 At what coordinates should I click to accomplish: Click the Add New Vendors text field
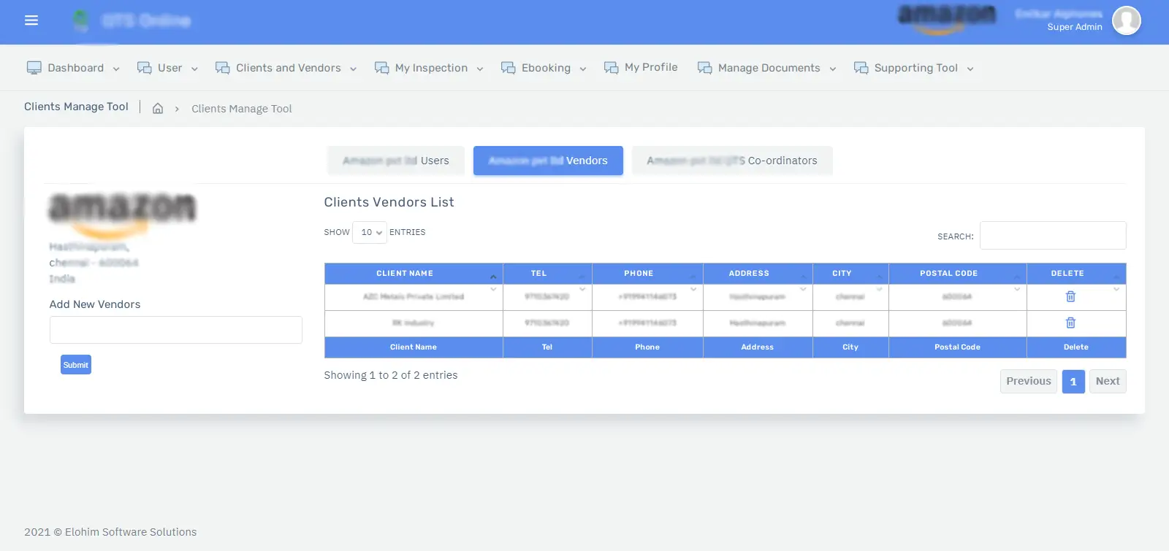pyautogui.click(x=176, y=330)
